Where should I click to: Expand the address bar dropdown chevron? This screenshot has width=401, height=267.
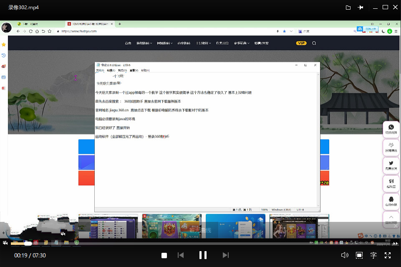click(x=291, y=31)
